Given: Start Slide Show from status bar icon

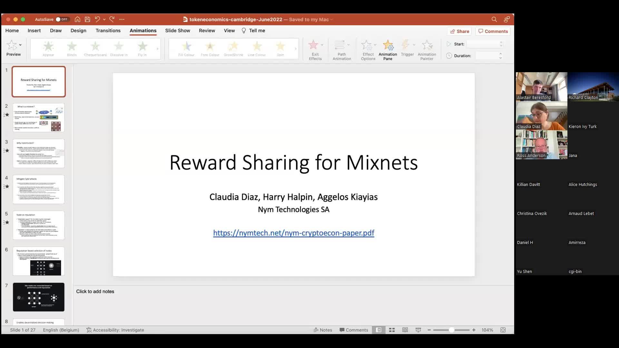Looking at the screenshot, I should 418,330.
